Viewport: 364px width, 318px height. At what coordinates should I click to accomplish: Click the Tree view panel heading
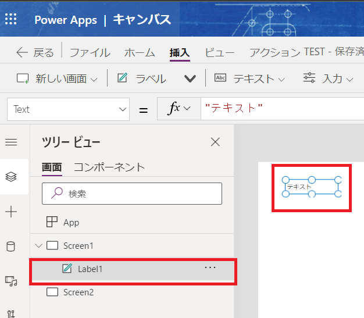71,142
